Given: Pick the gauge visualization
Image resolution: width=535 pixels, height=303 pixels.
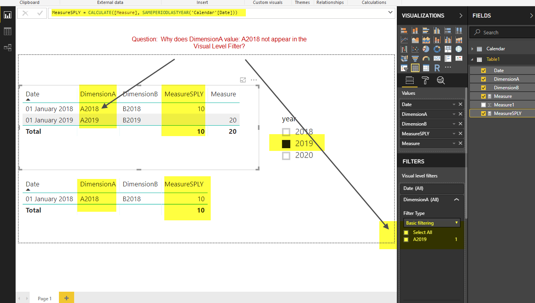Looking at the screenshot, I should [426, 58].
